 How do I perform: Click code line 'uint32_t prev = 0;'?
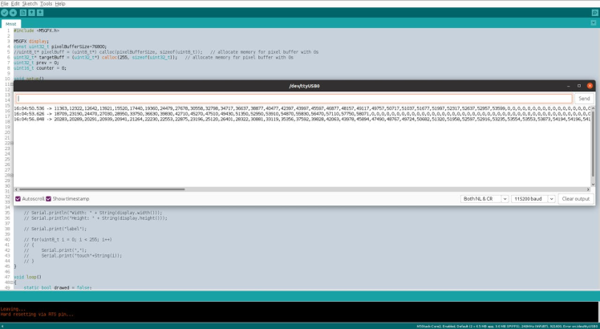36,63
